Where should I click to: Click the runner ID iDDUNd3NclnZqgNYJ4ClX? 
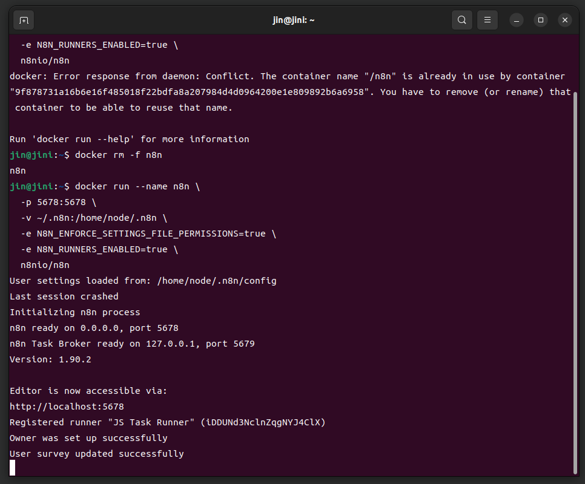click(x=263, y=422)
